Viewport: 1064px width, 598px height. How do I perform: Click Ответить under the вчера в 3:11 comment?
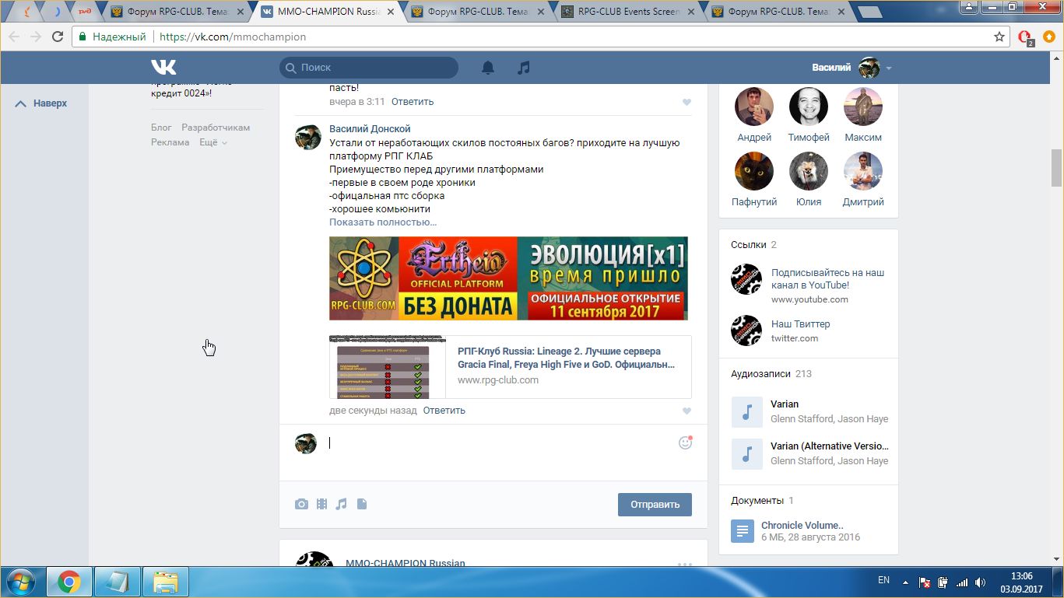click(x=413, y=102)
